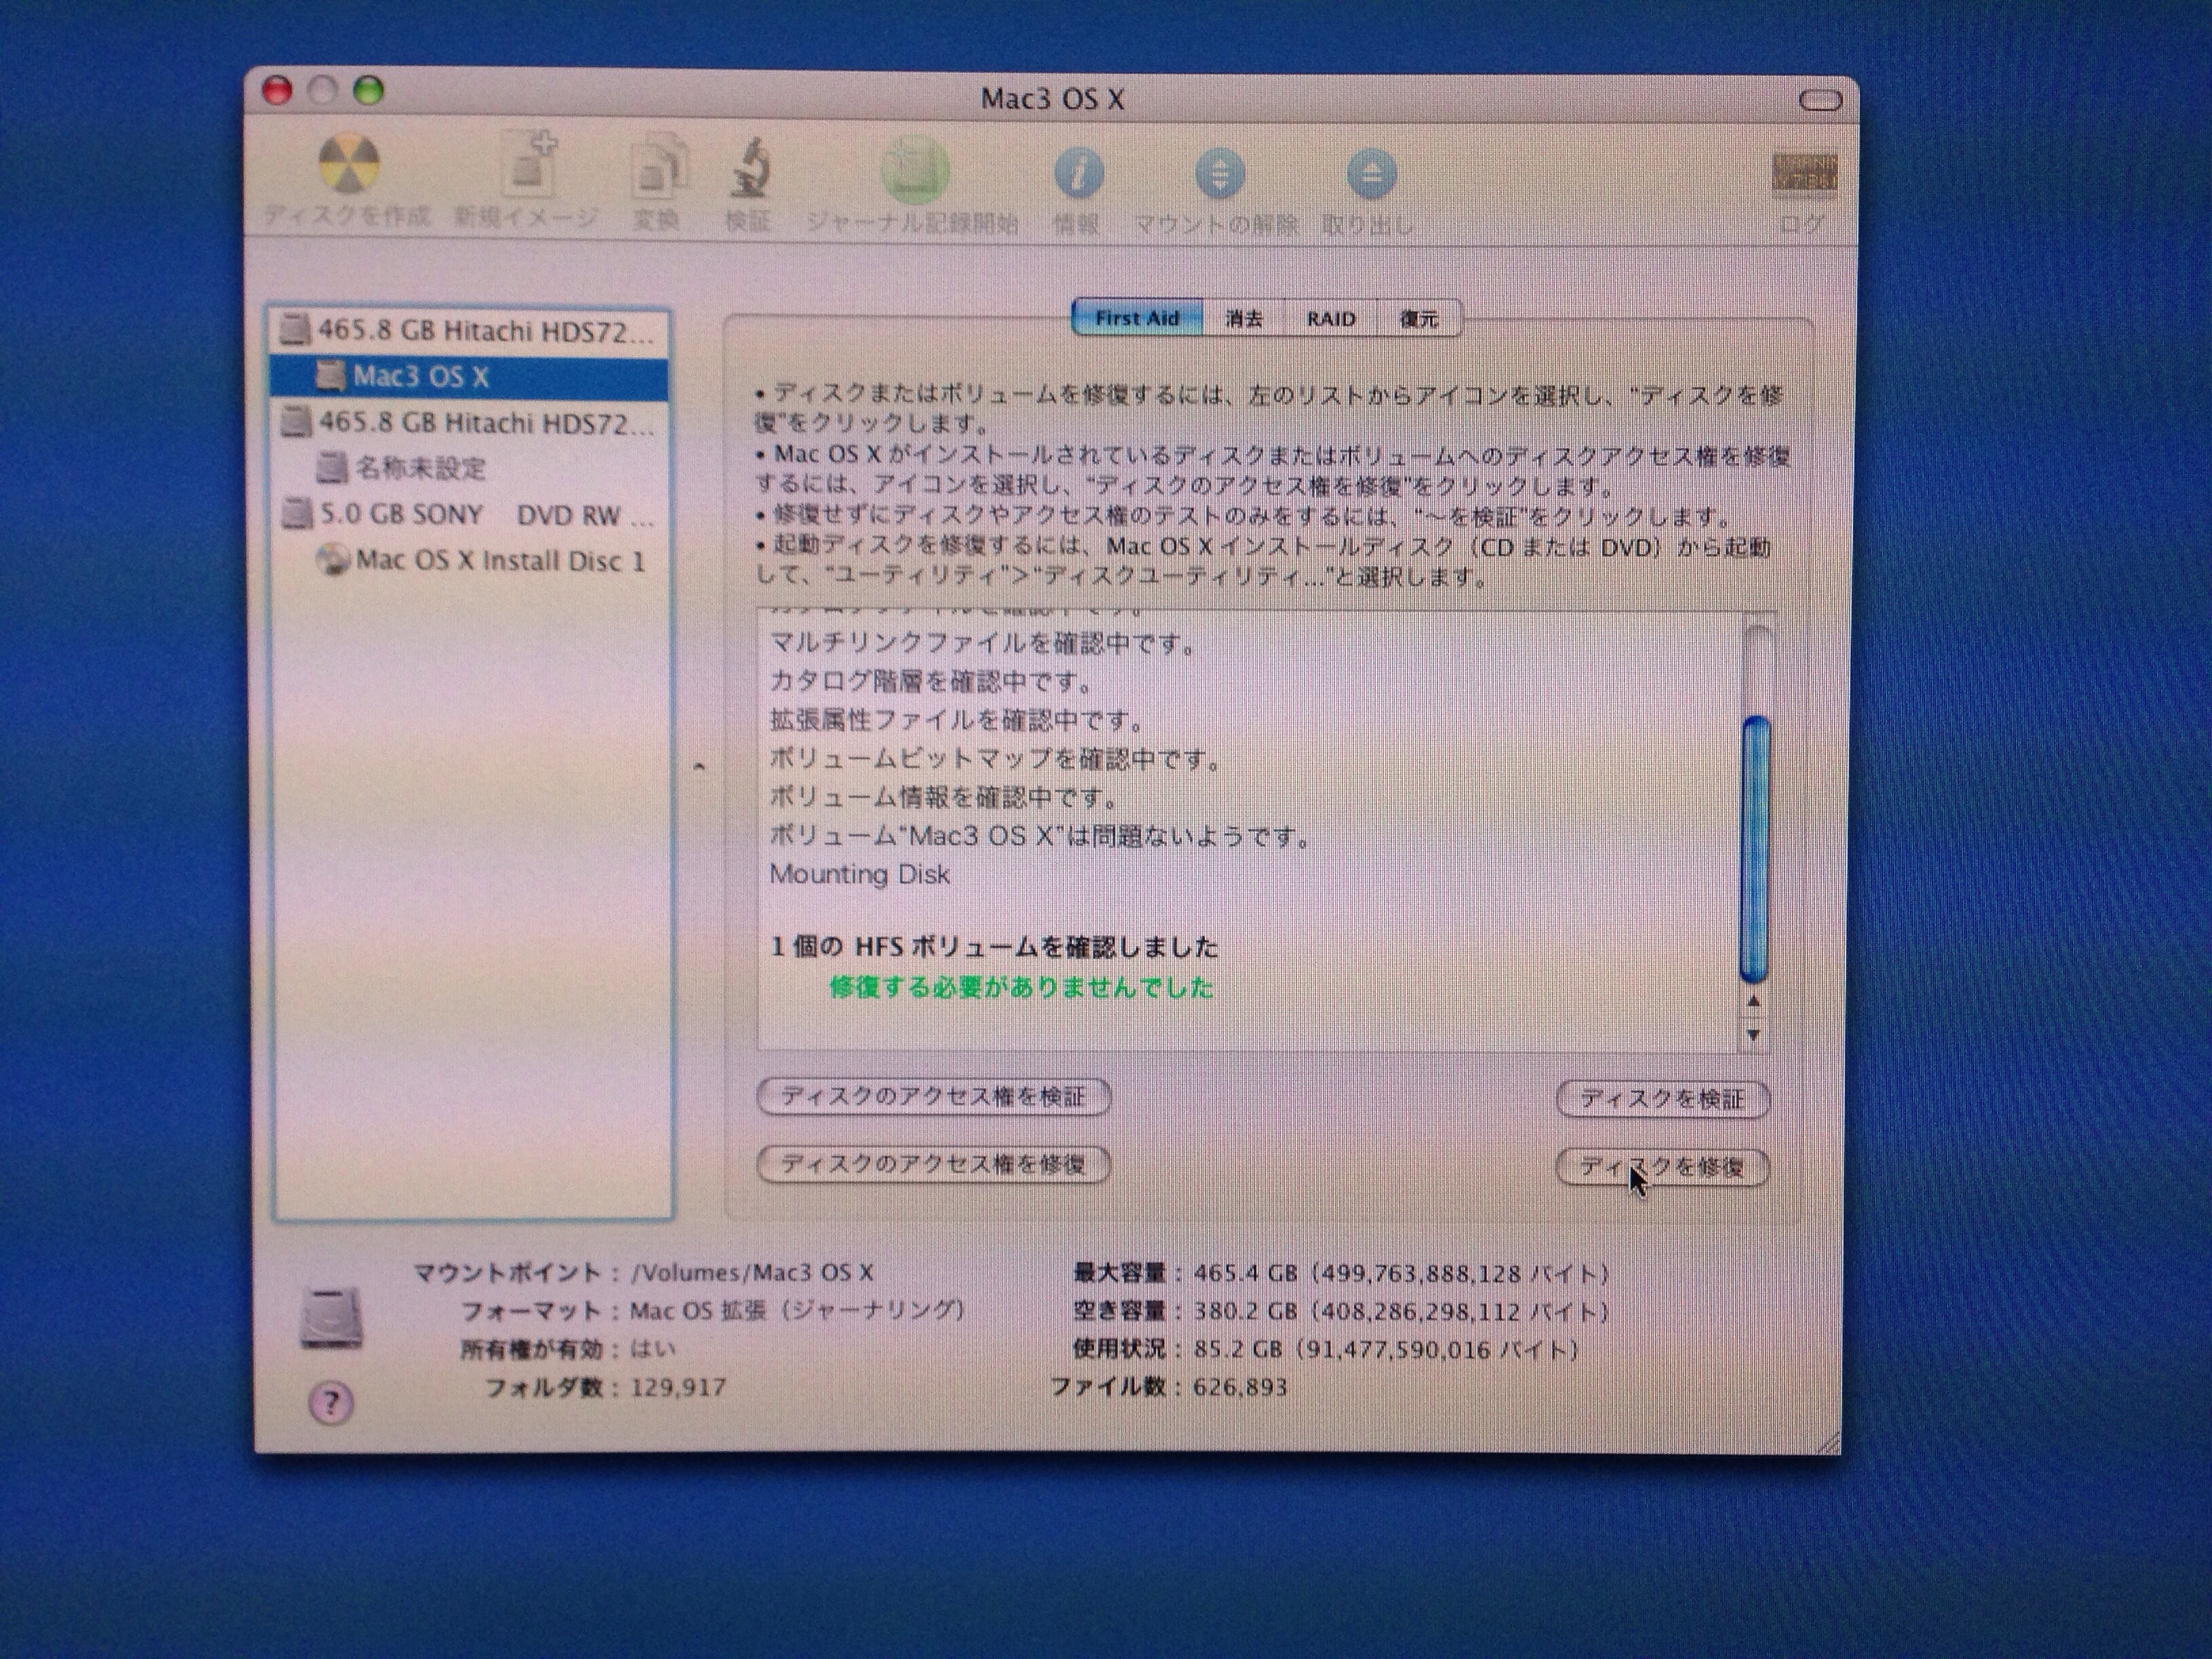
Task: Click the pane splitter handle
Action: click(x=699, y=766)
